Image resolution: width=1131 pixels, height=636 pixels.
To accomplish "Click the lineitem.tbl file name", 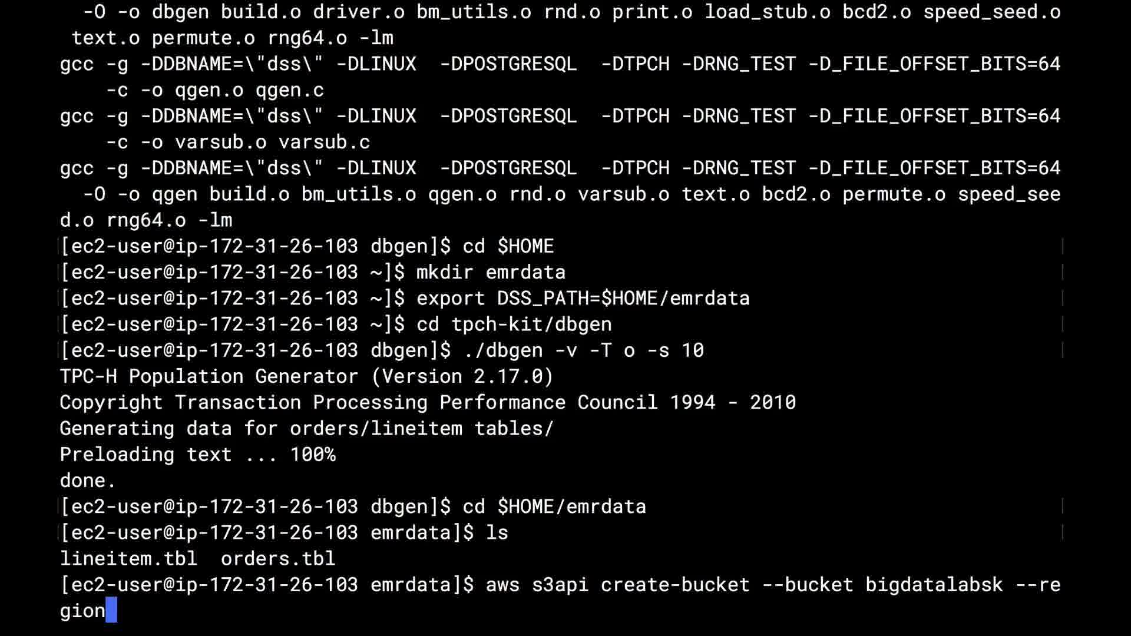I will 128,558.
